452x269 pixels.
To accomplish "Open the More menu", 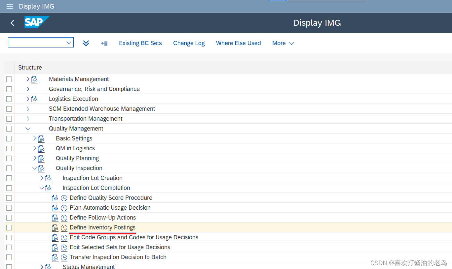I will click(x=283, y=43).
